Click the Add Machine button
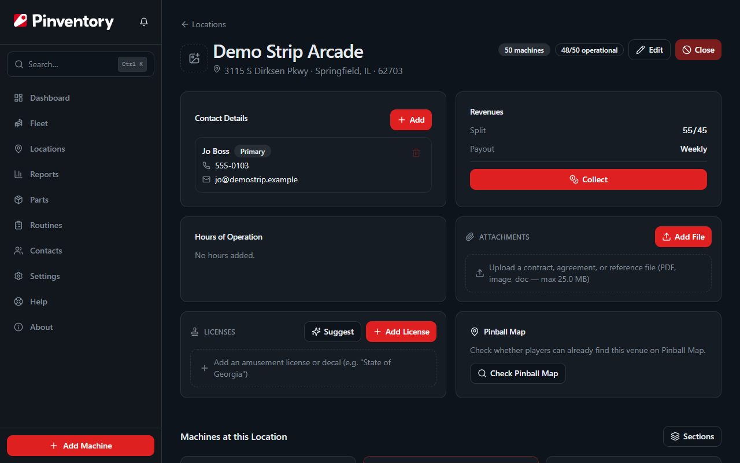 pyautogui.click(x=80, y=446)
